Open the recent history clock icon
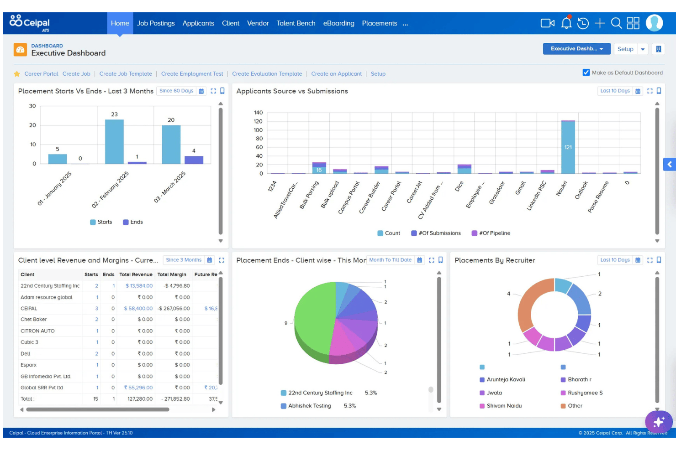Image resolution: width=676 pixels, height=450 pixels. 583,23
